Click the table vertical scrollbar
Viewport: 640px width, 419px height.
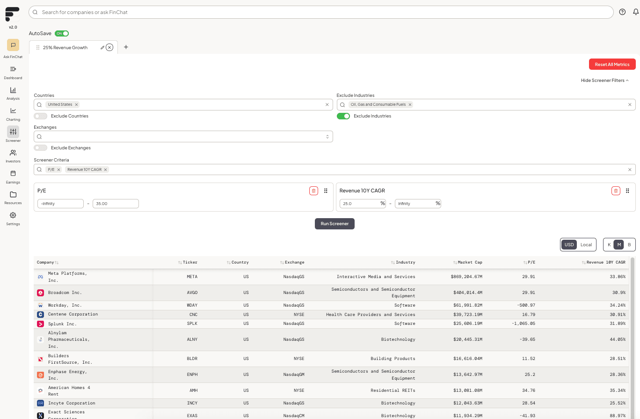tap(633, 337)
